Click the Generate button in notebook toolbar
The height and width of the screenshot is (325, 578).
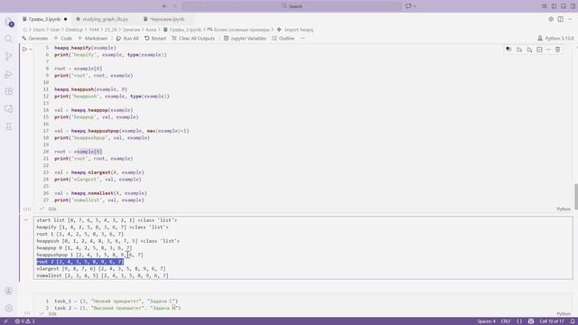(35, 38)
